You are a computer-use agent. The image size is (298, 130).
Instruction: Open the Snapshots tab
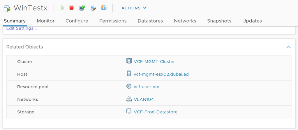click(219, 21)
